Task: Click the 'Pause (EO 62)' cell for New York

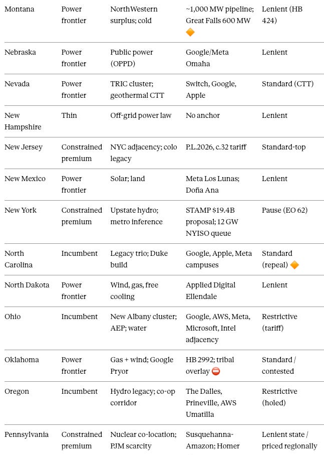Action: coord(284,210)
